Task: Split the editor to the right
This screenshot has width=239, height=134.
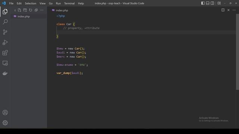Action: pos(223,10)
